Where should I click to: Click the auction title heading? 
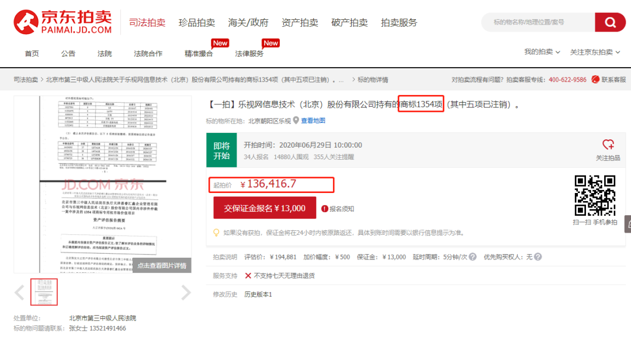363,104
